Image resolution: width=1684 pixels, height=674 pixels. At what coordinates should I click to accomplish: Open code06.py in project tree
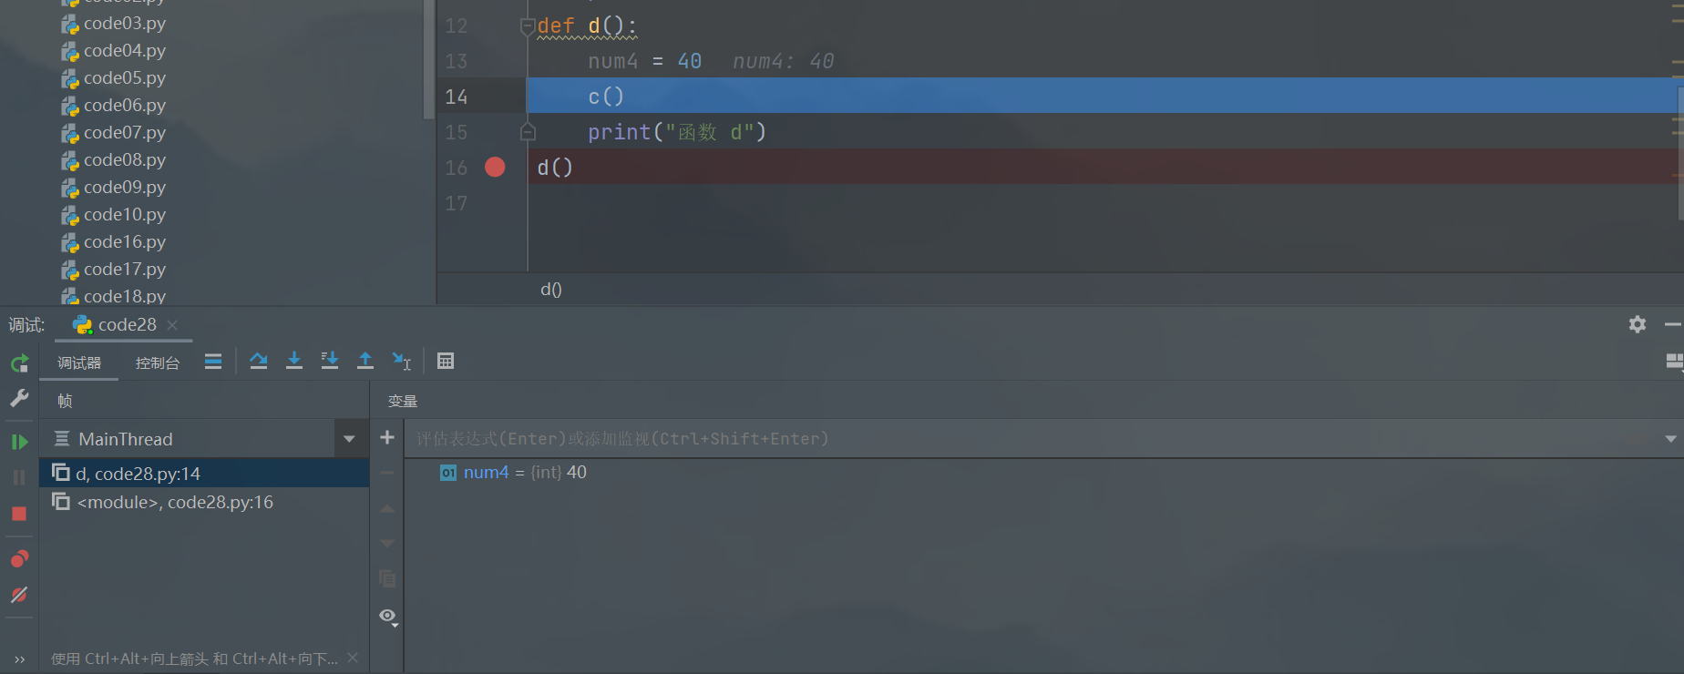click(125, 106)
